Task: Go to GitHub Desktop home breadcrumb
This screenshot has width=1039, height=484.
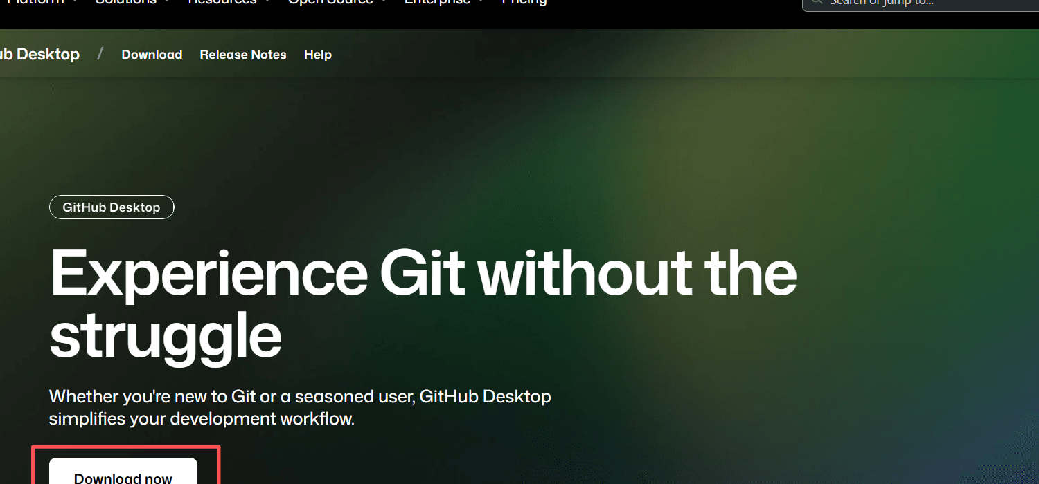Action: [39, 54]
